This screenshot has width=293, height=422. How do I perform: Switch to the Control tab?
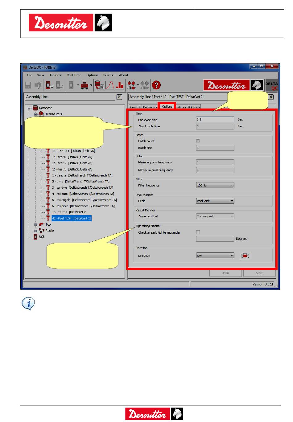tap(135, 107)
